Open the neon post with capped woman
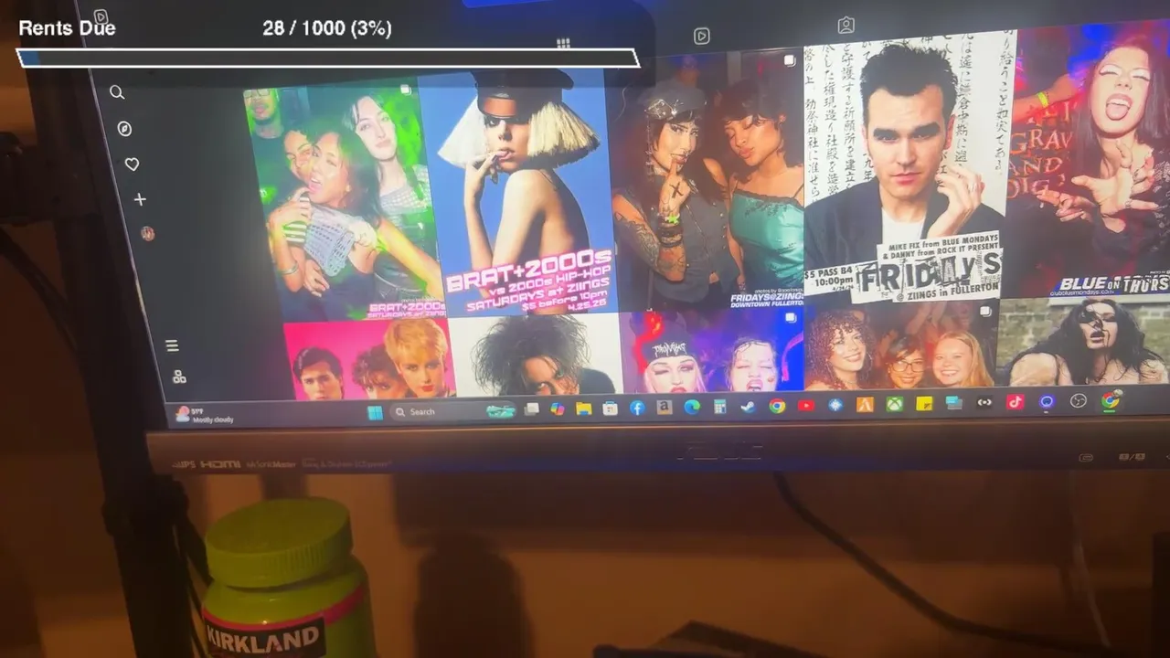1170x658 pixels. click(x=713, y=351)
